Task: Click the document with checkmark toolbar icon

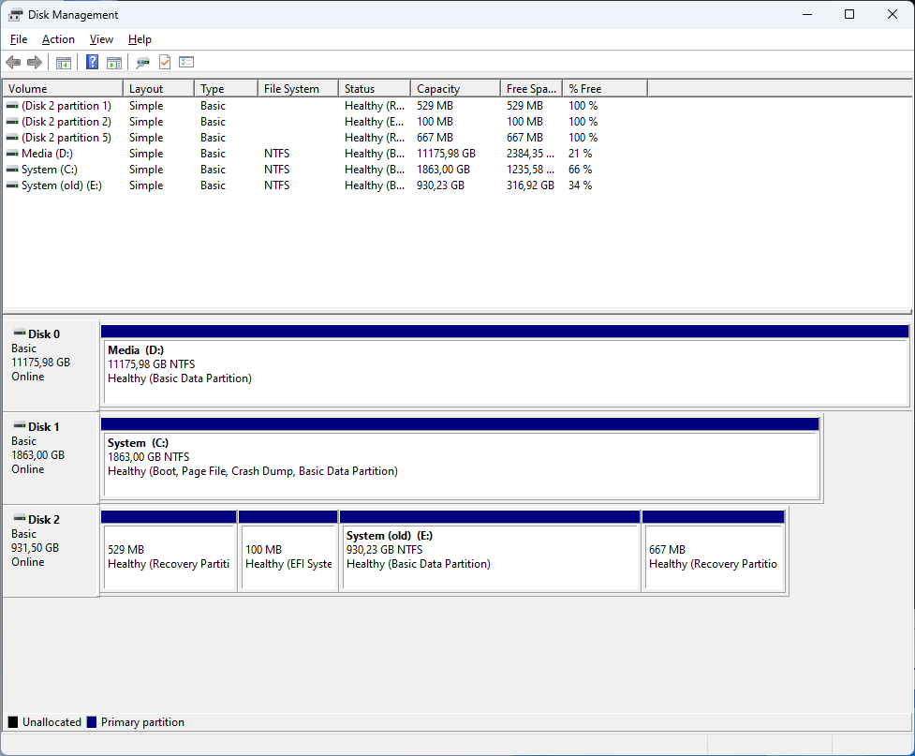Action: tap(165, 62)
